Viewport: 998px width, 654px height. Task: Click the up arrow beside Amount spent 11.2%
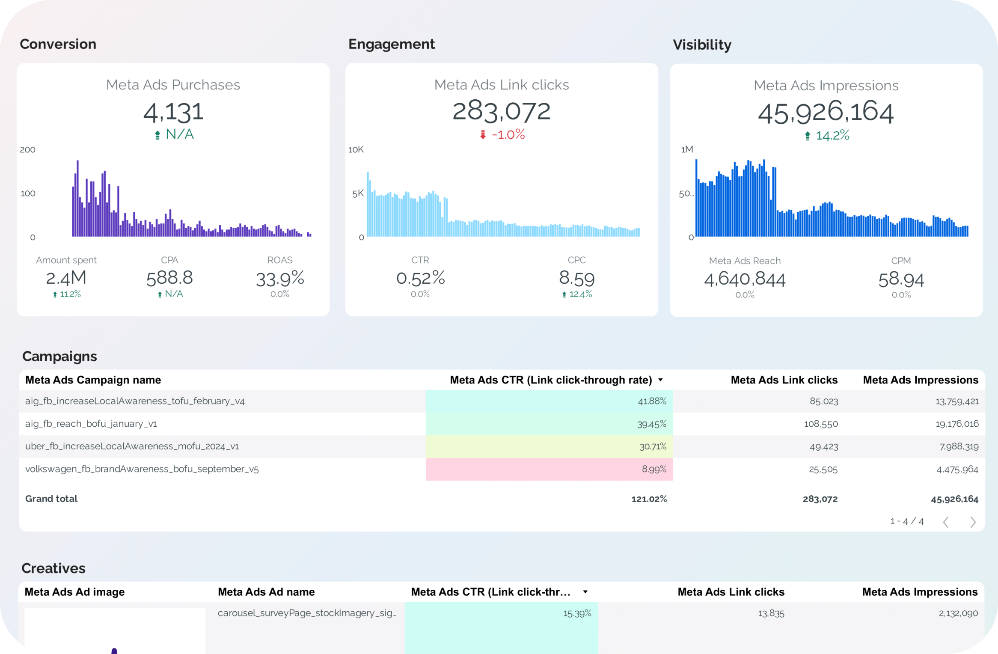(x=55, y=294)
